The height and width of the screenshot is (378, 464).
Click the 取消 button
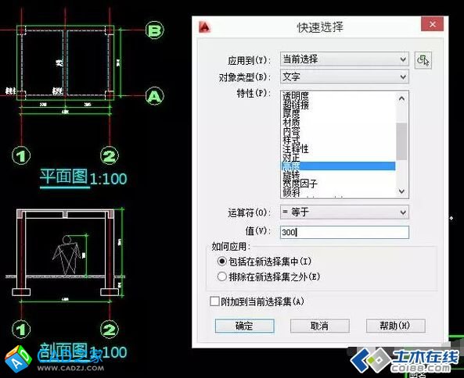click(319, 326)
